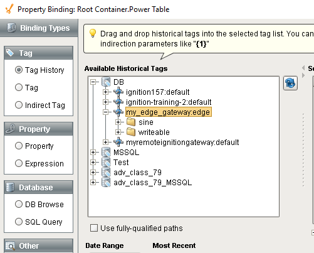Expand the Test provider node
Image resolution: width=314 pixels, height=253 pixels.
[93, 162]
